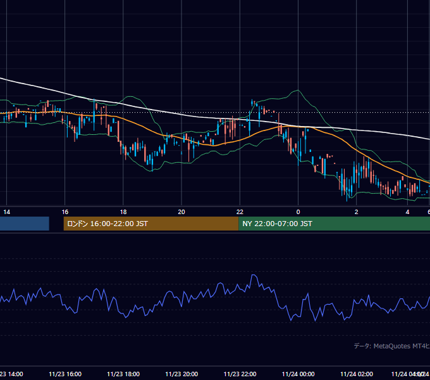Click hour label 4 on time axis
The height and width of the screenshot is (380, 430).
pyautogui.click(x=407, y=212)
